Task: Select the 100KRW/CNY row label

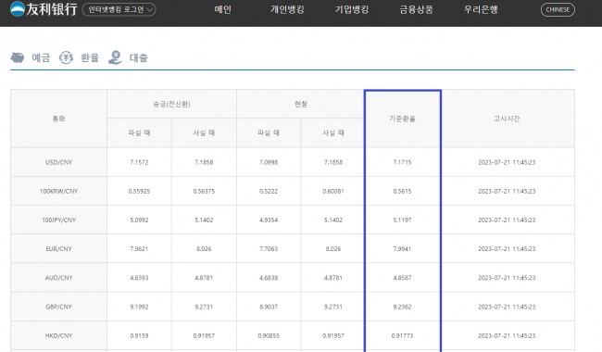Action: coord(58,191)
